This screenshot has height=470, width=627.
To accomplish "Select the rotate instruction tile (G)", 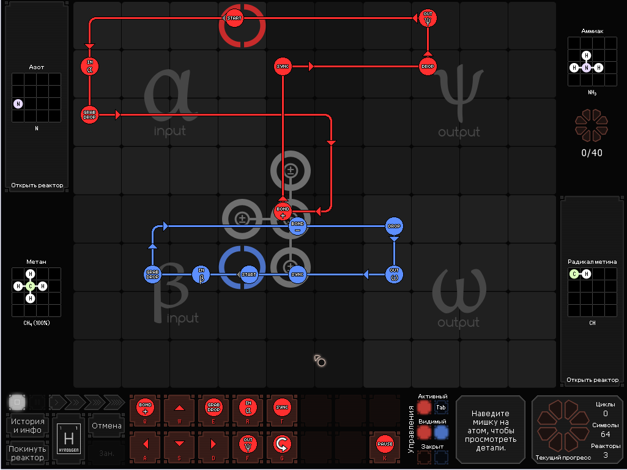I will (282, 447).
